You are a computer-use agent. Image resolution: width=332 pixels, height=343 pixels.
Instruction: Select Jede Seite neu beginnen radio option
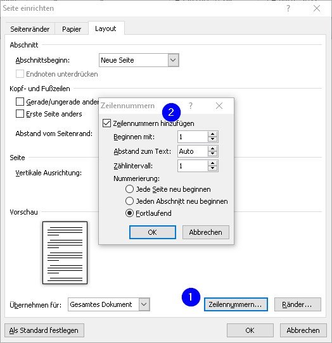click(129, 189)
